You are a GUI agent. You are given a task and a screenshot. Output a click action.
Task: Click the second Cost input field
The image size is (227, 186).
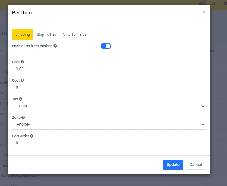click(x=109, y=87)
